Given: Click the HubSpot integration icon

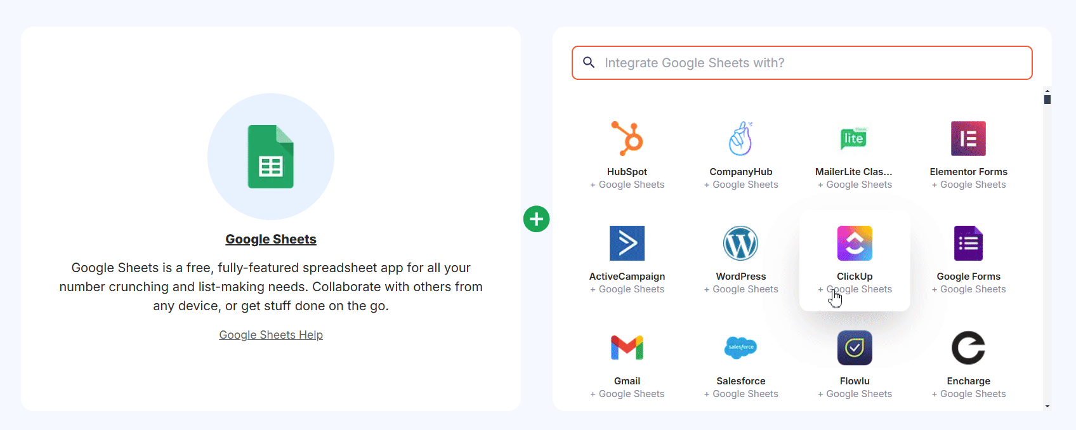Looking at the screenshot, I should (x=627, y=138).
